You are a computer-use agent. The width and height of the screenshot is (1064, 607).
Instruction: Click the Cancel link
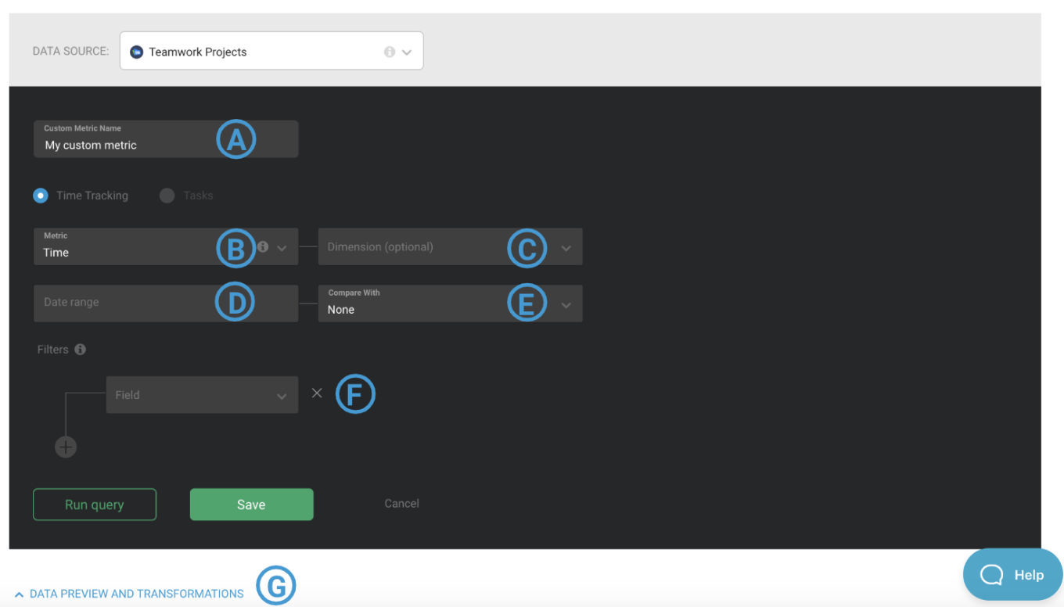pos(402,504)
